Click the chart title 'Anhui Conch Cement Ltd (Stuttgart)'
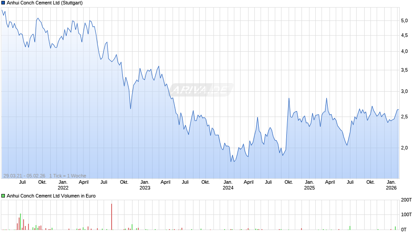418x234 pixels. pos(44,3)
